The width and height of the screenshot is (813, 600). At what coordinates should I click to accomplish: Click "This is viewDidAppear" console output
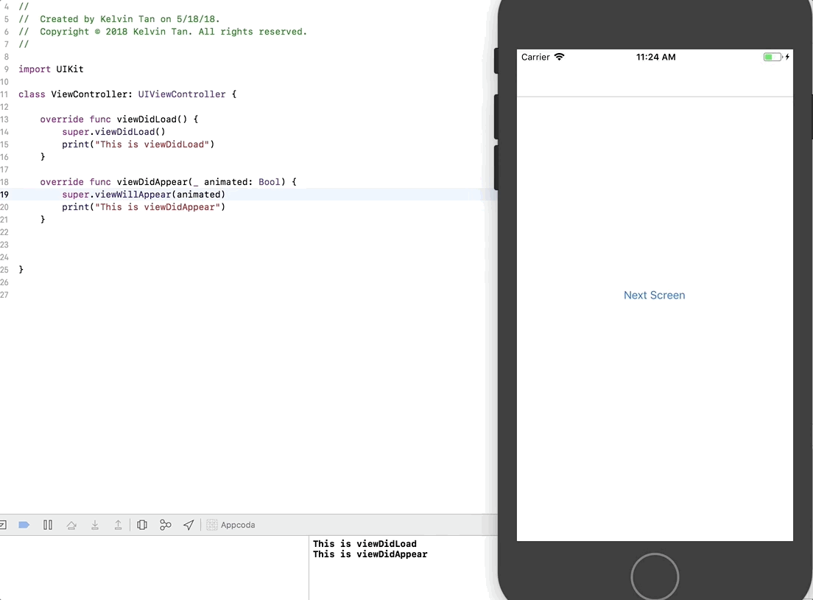click(370, 554)
